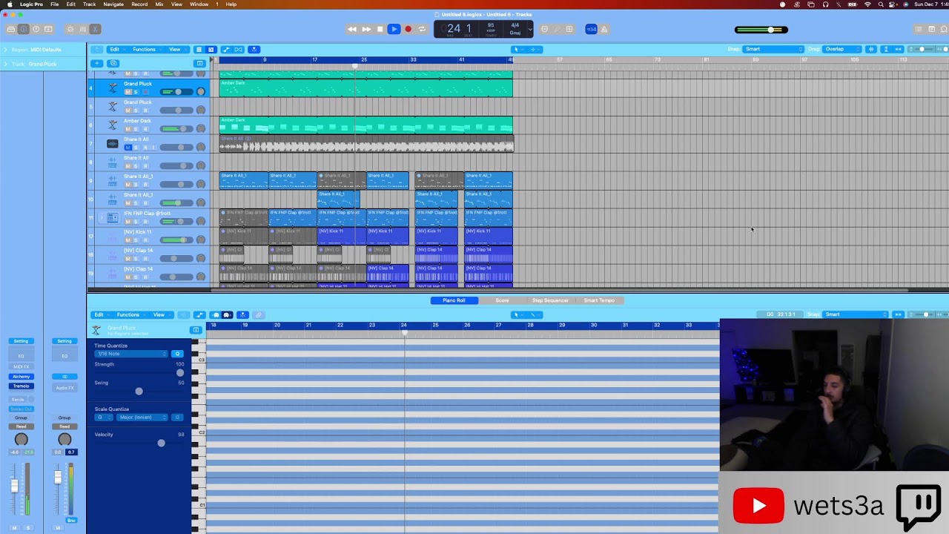
Task: Switch to the Piano Roll tab
Action: (x=454, y=300)
